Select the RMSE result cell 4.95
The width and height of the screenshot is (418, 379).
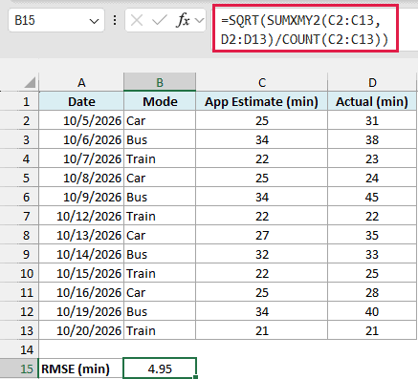coord(160,368)
